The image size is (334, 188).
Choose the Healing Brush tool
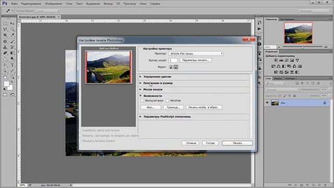pos(5,41)
